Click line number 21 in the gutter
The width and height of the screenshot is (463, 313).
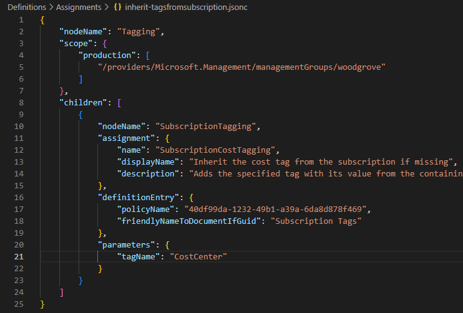click(x=19, y=257)
